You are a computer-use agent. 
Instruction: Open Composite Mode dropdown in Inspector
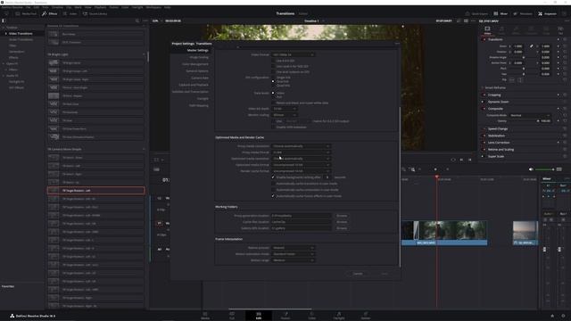[x=530, y=115]
